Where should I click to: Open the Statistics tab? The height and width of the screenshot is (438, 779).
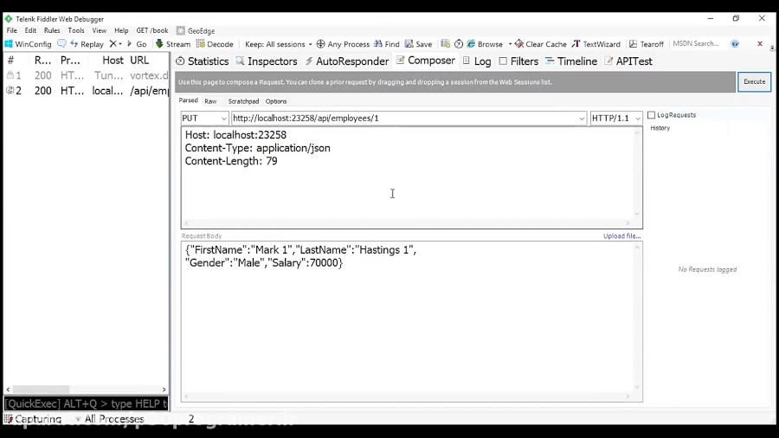point(203,61)
